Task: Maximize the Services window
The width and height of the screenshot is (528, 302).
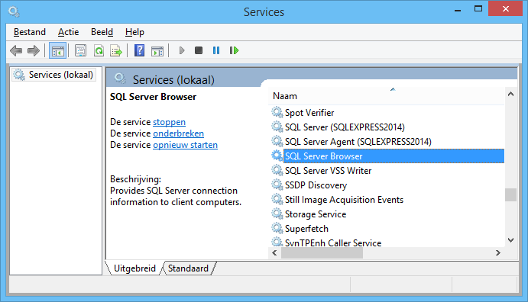Action: 478,8
